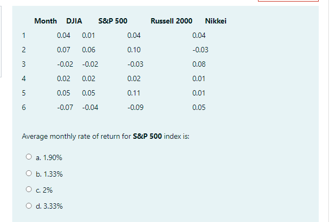Click the '1.33%' answer label
This screenshot has width=331, height=222.
[x=52, y=174]
